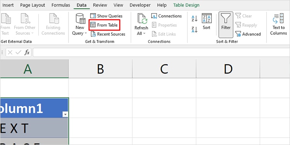Click the formula bar Cancel X
290x145 pixels.
pos(10,53)
